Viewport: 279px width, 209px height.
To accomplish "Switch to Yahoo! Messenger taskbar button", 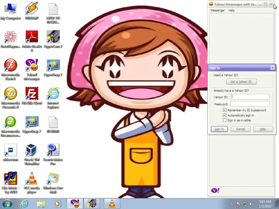I will click(x=75, y=204).
